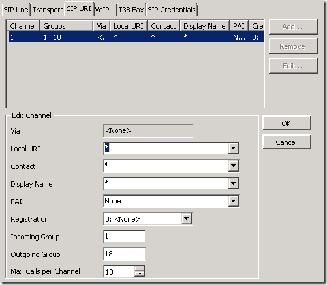Expand the Contact dropdown arrow
Screen dimensions: 327x285
point(233,166)
